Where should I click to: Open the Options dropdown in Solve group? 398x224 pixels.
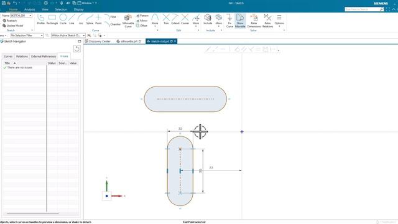point(279,21)
